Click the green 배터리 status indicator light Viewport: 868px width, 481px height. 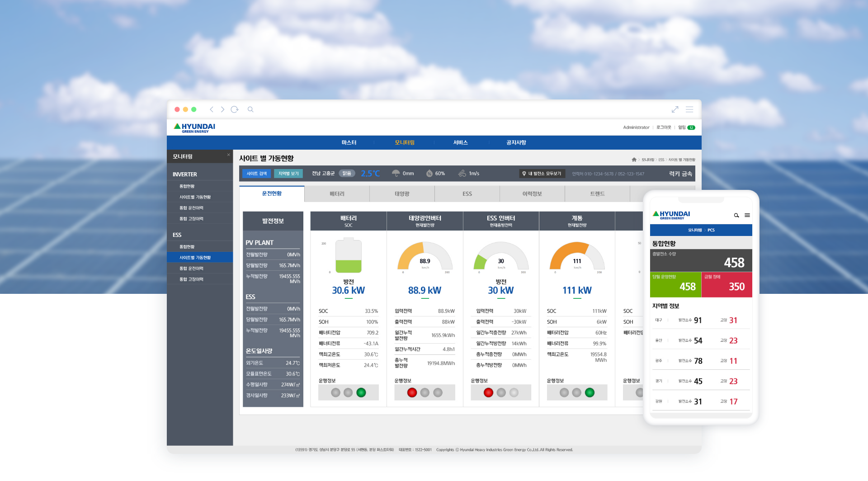pos(361,392)
